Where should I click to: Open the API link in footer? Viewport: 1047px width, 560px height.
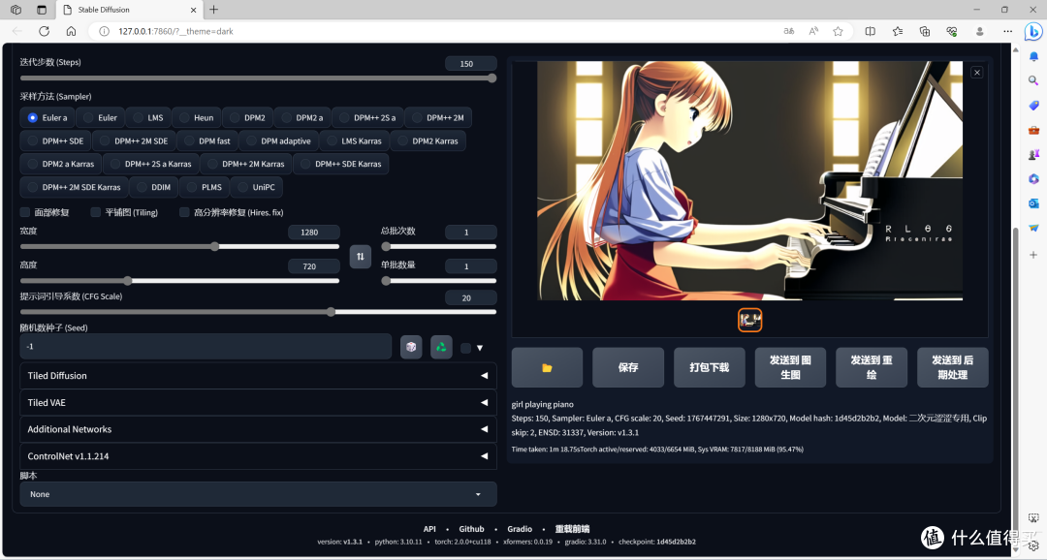[429, 529]
